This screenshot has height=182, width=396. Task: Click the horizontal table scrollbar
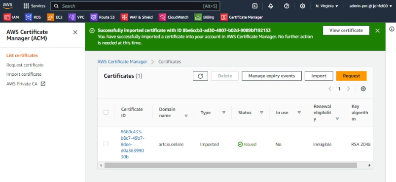pos(231,165)
